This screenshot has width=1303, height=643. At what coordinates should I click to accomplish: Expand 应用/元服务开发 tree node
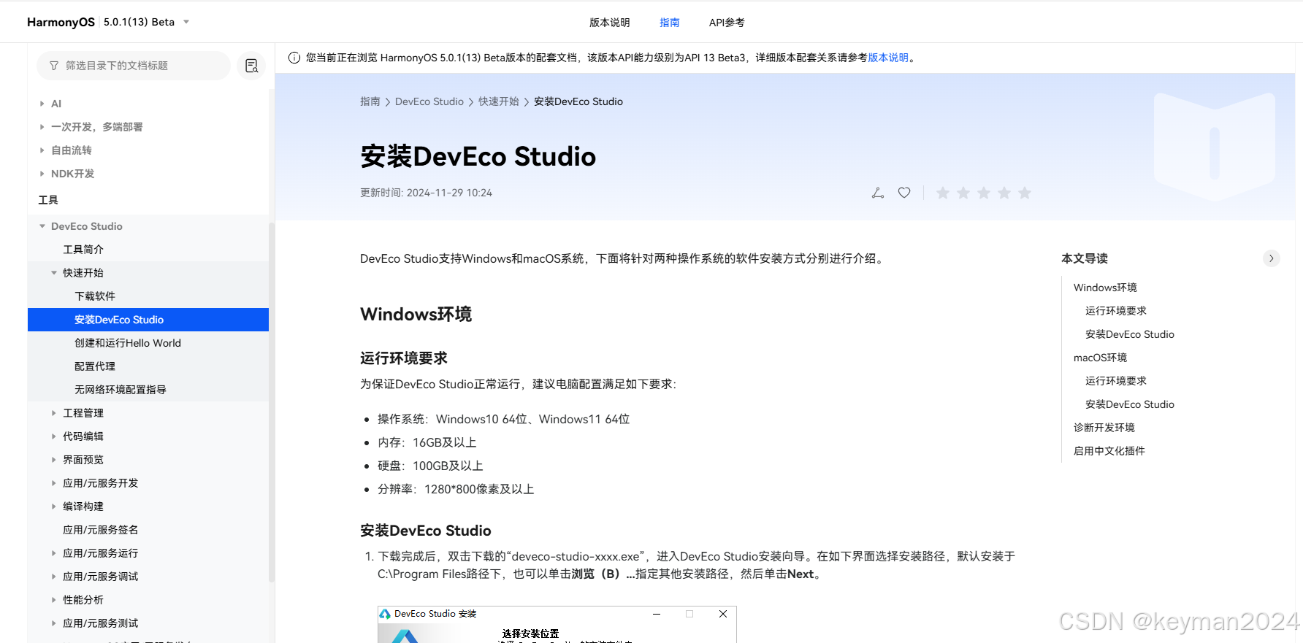click(54, 483)
